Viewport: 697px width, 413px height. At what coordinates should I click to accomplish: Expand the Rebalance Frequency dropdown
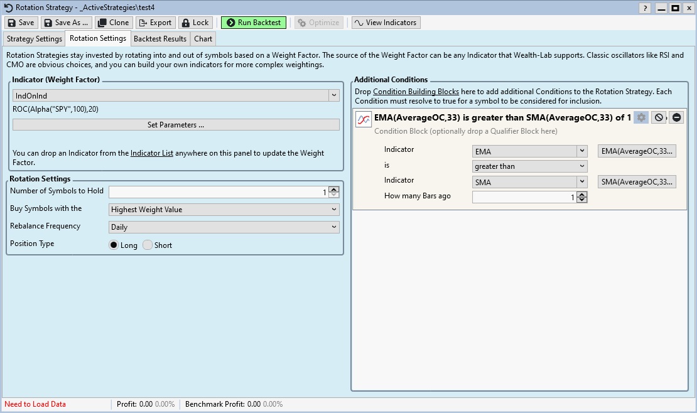[224, 227]
